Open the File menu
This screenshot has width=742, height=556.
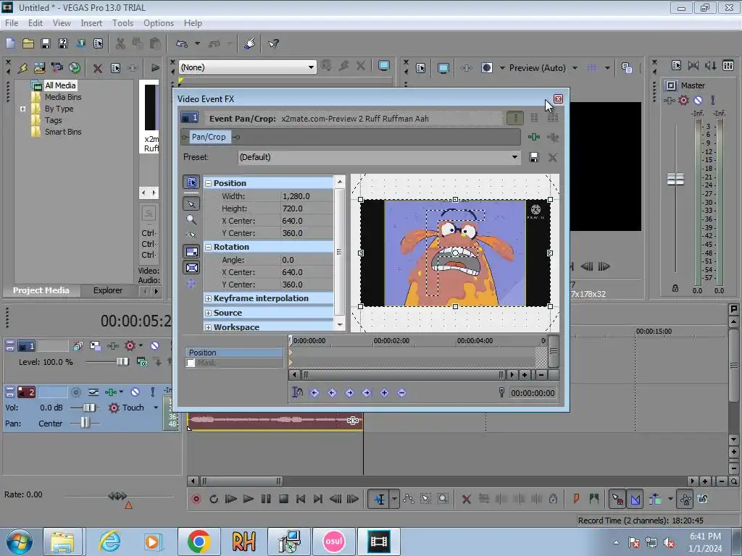tap(12, 23)
